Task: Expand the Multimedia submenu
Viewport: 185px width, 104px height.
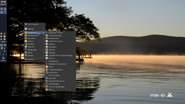Action: (35, 50)
